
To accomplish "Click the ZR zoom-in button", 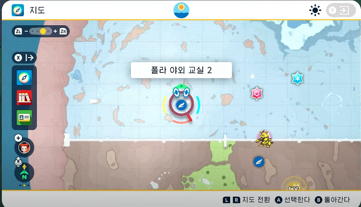I will (63, 31).
